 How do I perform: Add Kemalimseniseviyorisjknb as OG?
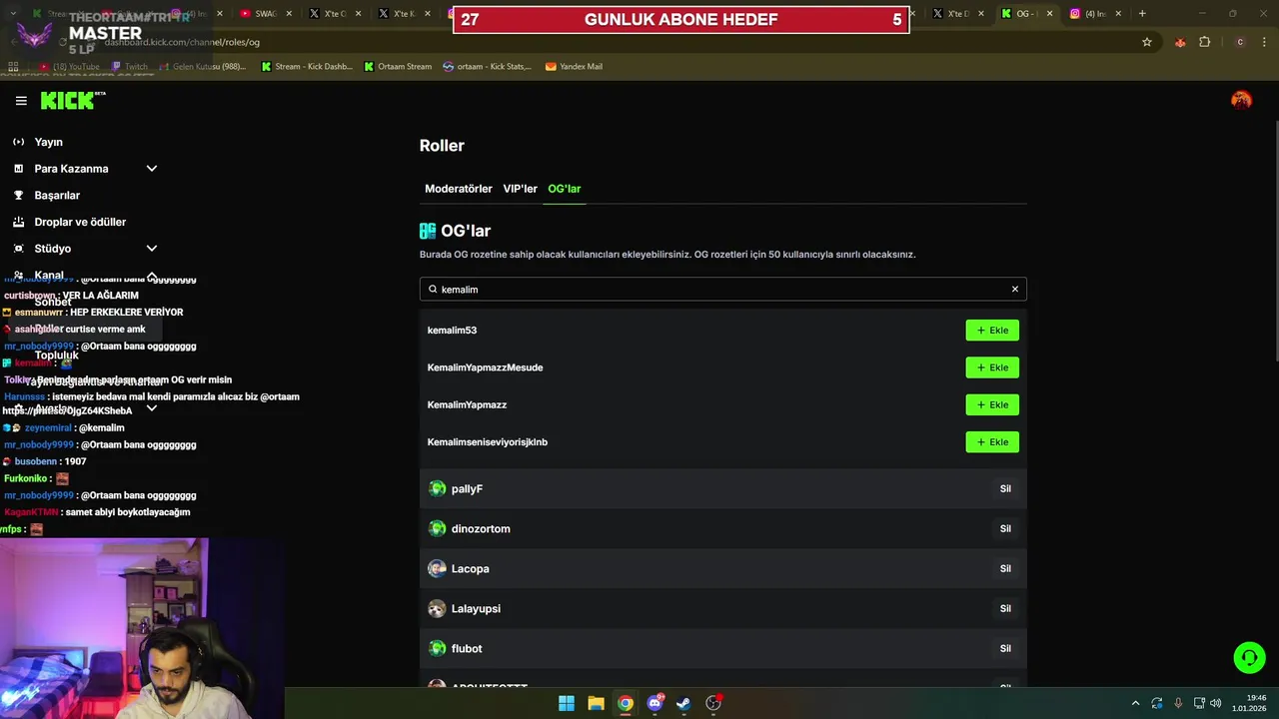coord(992,441)
